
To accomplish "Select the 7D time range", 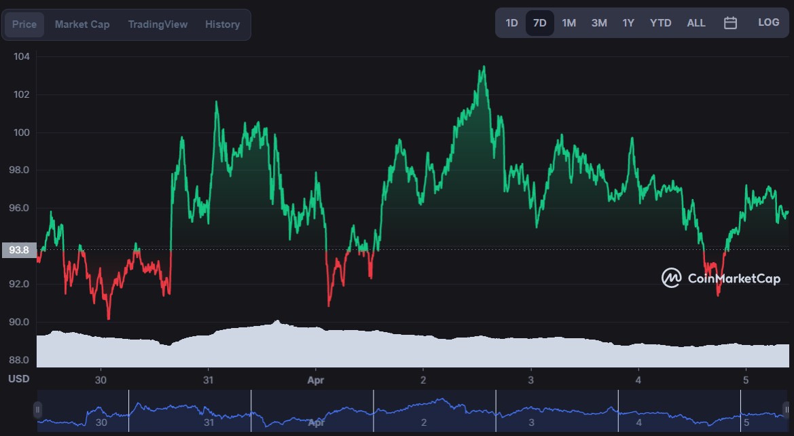I will pyautogui.click(x=539, y=23).
